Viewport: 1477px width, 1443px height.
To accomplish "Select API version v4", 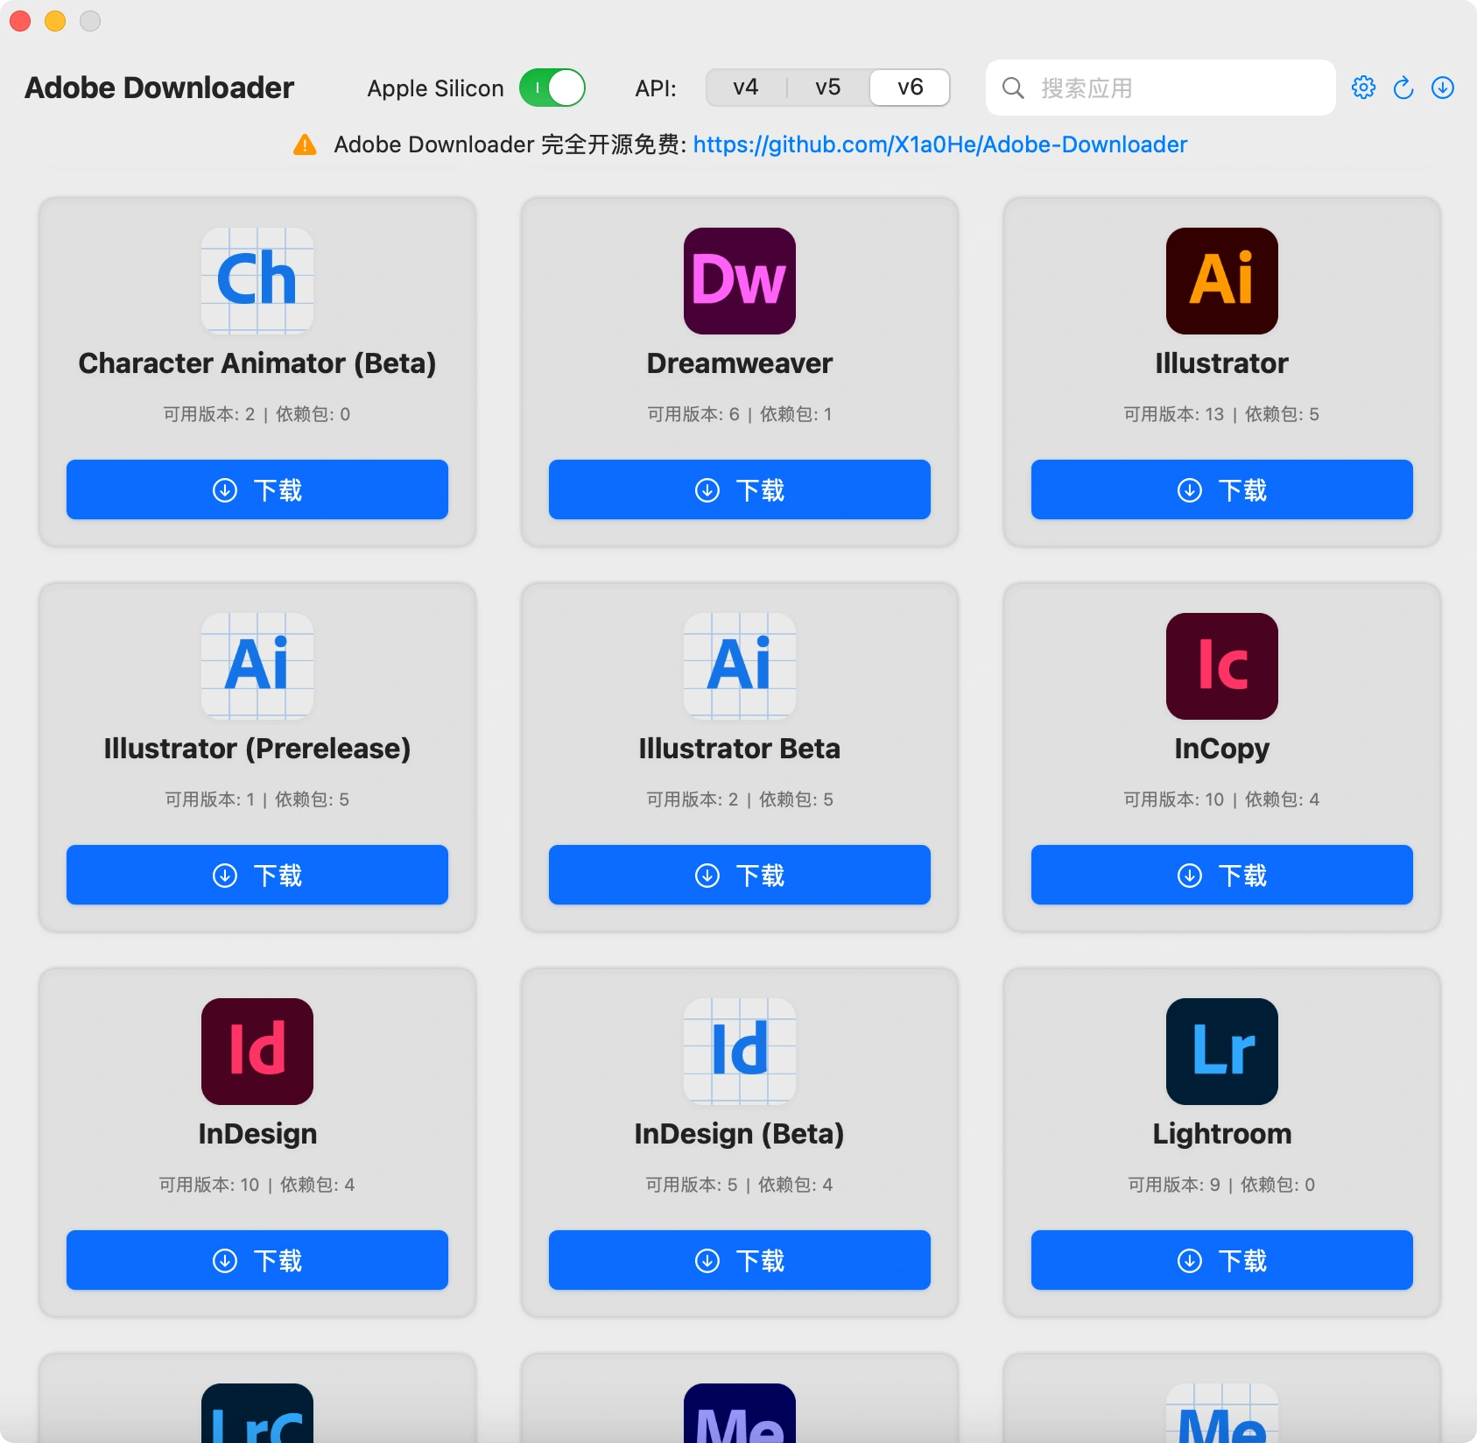I will (x=746, y=88).
